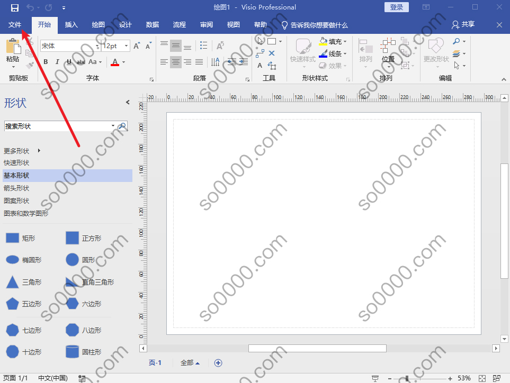Select the pointer tool
Image resolution: width=510 pixels, height=383 pixels.
(x=260, y=41)
